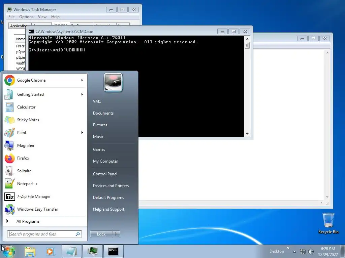Click the volume speaker tray icon
This screenshot has height=258, width=345.
coord(311,252)
